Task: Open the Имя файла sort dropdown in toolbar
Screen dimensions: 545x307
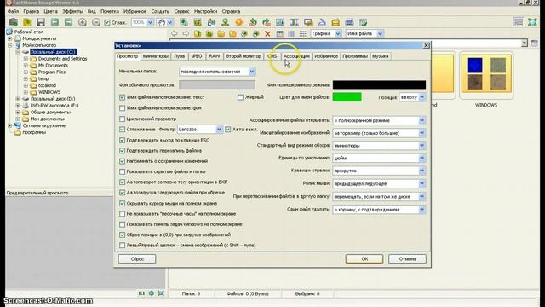Action: click(381, 34)
